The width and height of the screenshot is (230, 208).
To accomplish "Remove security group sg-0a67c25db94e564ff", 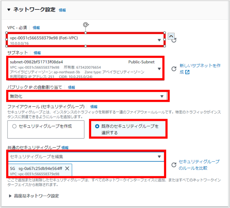I will [67, 168].
